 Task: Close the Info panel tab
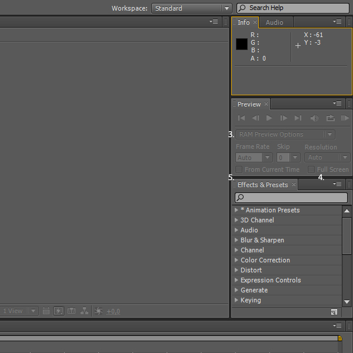255,22
